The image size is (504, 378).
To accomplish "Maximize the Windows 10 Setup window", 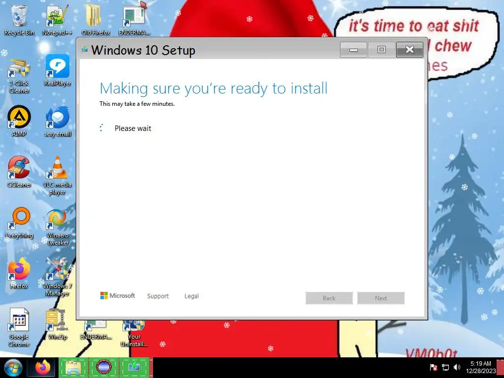I will (381, 50).
